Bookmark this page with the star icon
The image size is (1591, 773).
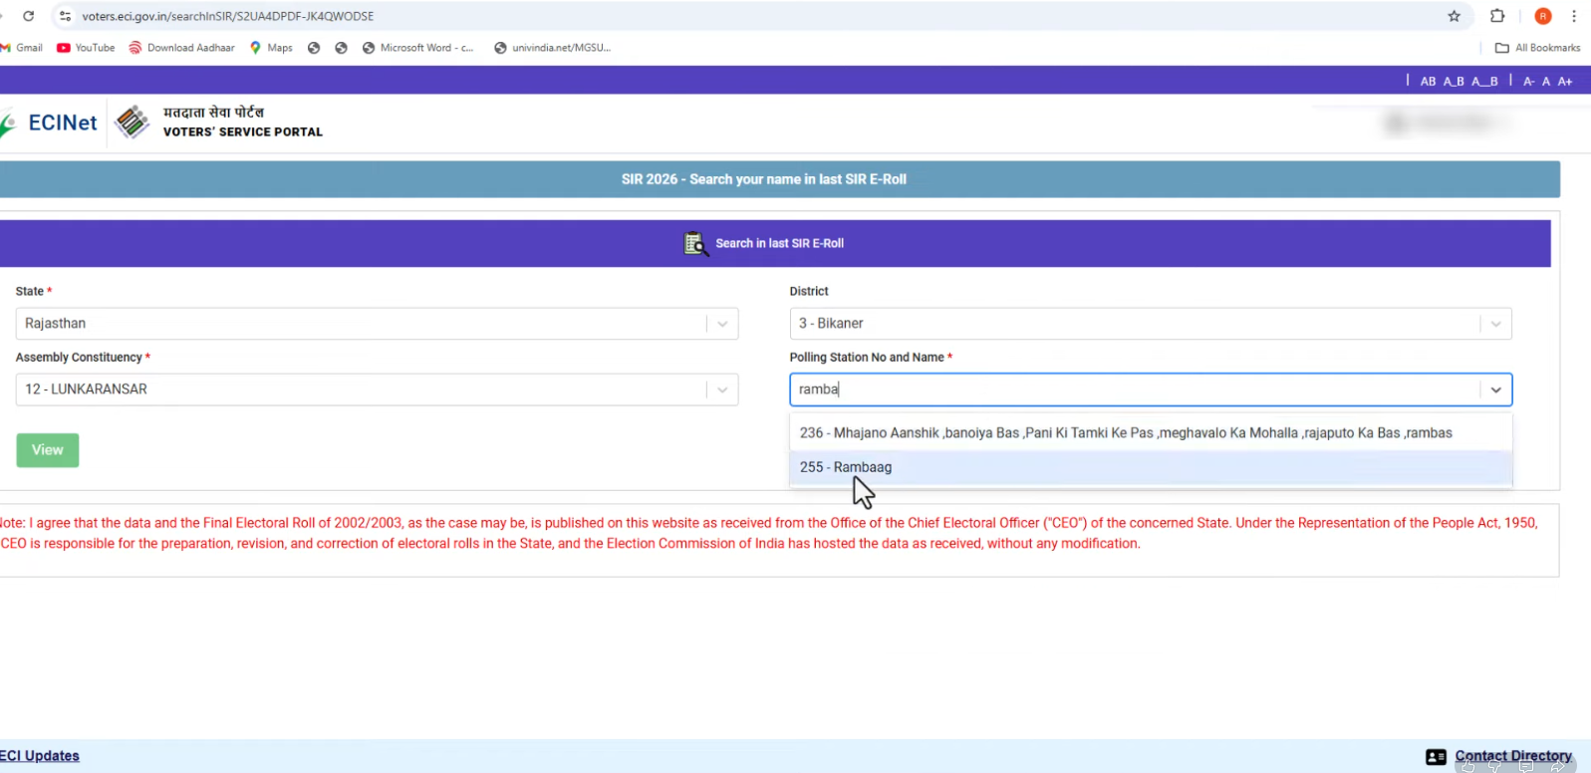click(x=1454, y=16)
